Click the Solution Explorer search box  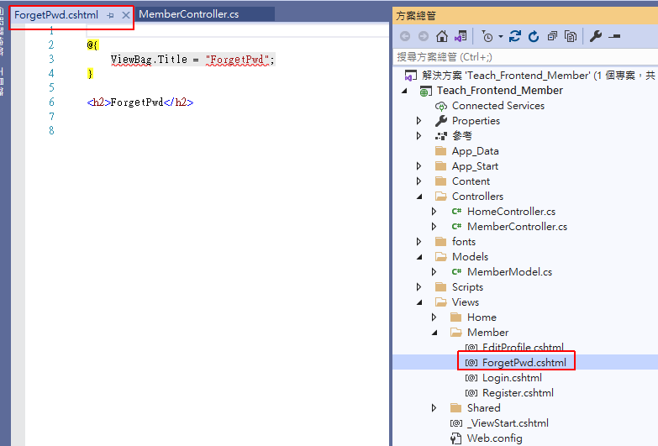[521, 57]
